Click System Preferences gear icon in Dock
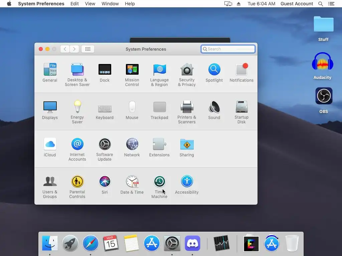 pyautogui.click(x=172, y=243)
